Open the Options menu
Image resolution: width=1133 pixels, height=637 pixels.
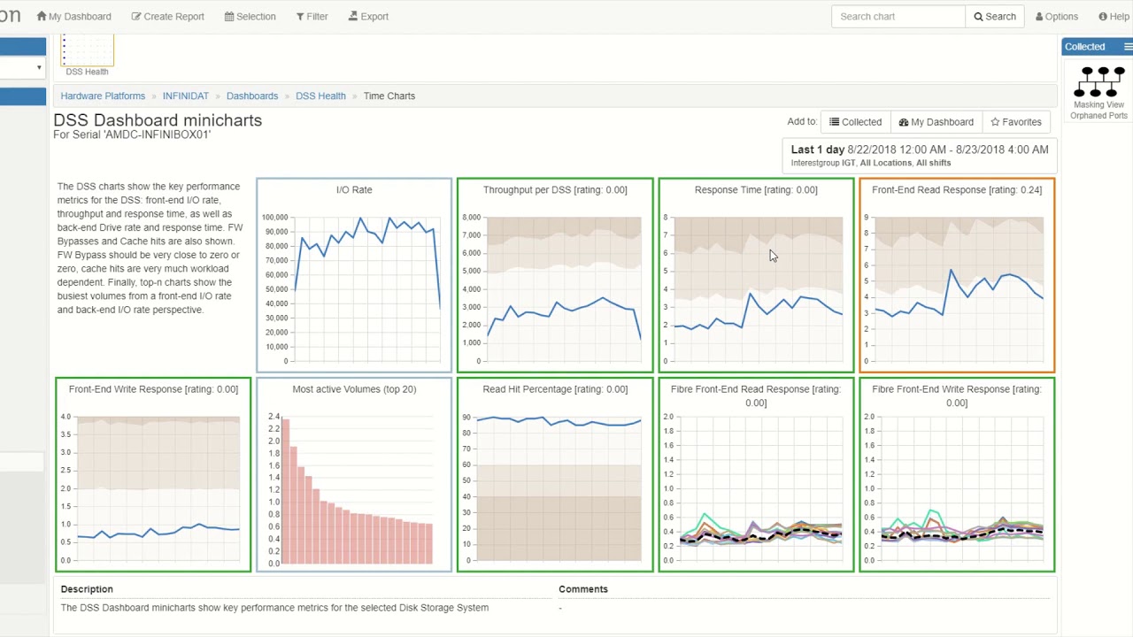coord(1057,16)
